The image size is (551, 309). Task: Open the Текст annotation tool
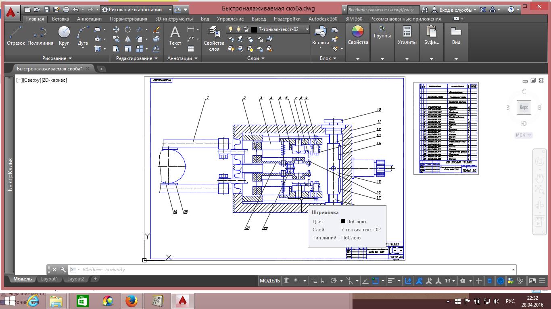coord(175,35)
